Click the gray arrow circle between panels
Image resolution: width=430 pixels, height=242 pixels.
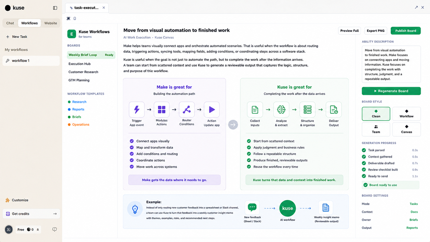pyautogui.click(x=233, y=125)
